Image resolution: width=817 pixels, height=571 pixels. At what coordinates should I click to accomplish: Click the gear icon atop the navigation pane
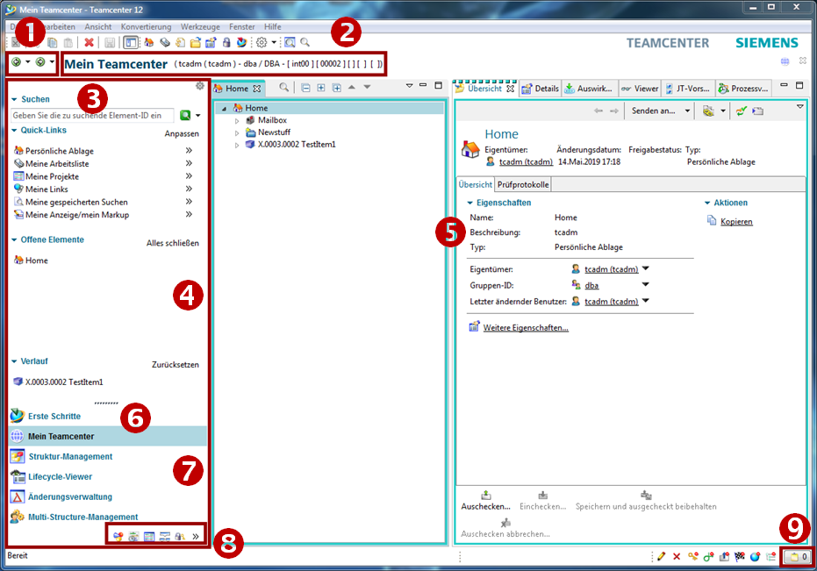[199, 86]
